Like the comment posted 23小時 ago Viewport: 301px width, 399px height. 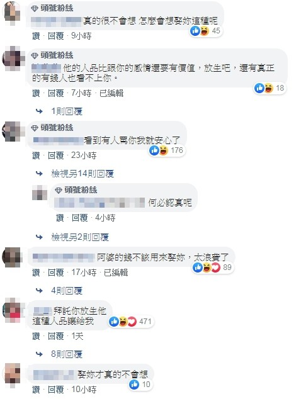pos(36,155)
